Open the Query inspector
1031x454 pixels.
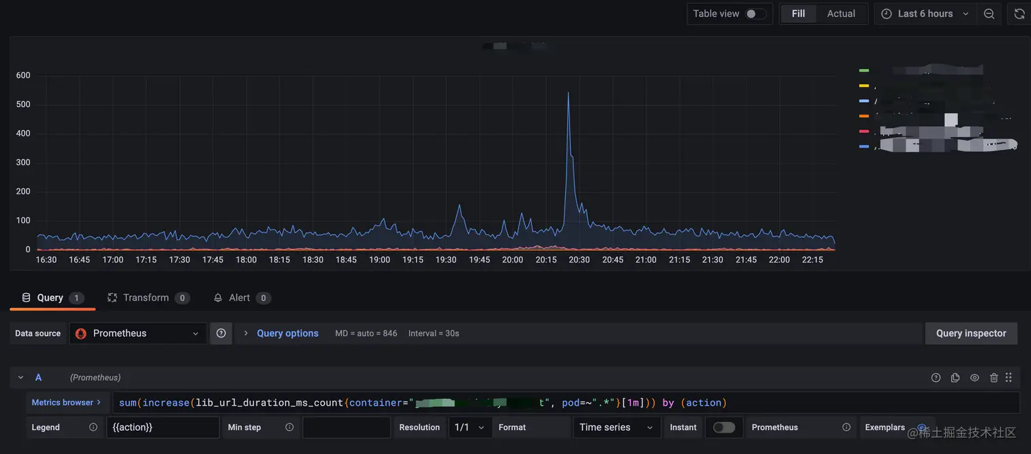tap(971, 333)
